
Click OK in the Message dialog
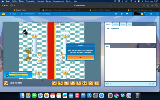tap(80, 58)
